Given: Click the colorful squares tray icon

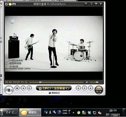Looking at the screenshot, I should pos(84,112).
